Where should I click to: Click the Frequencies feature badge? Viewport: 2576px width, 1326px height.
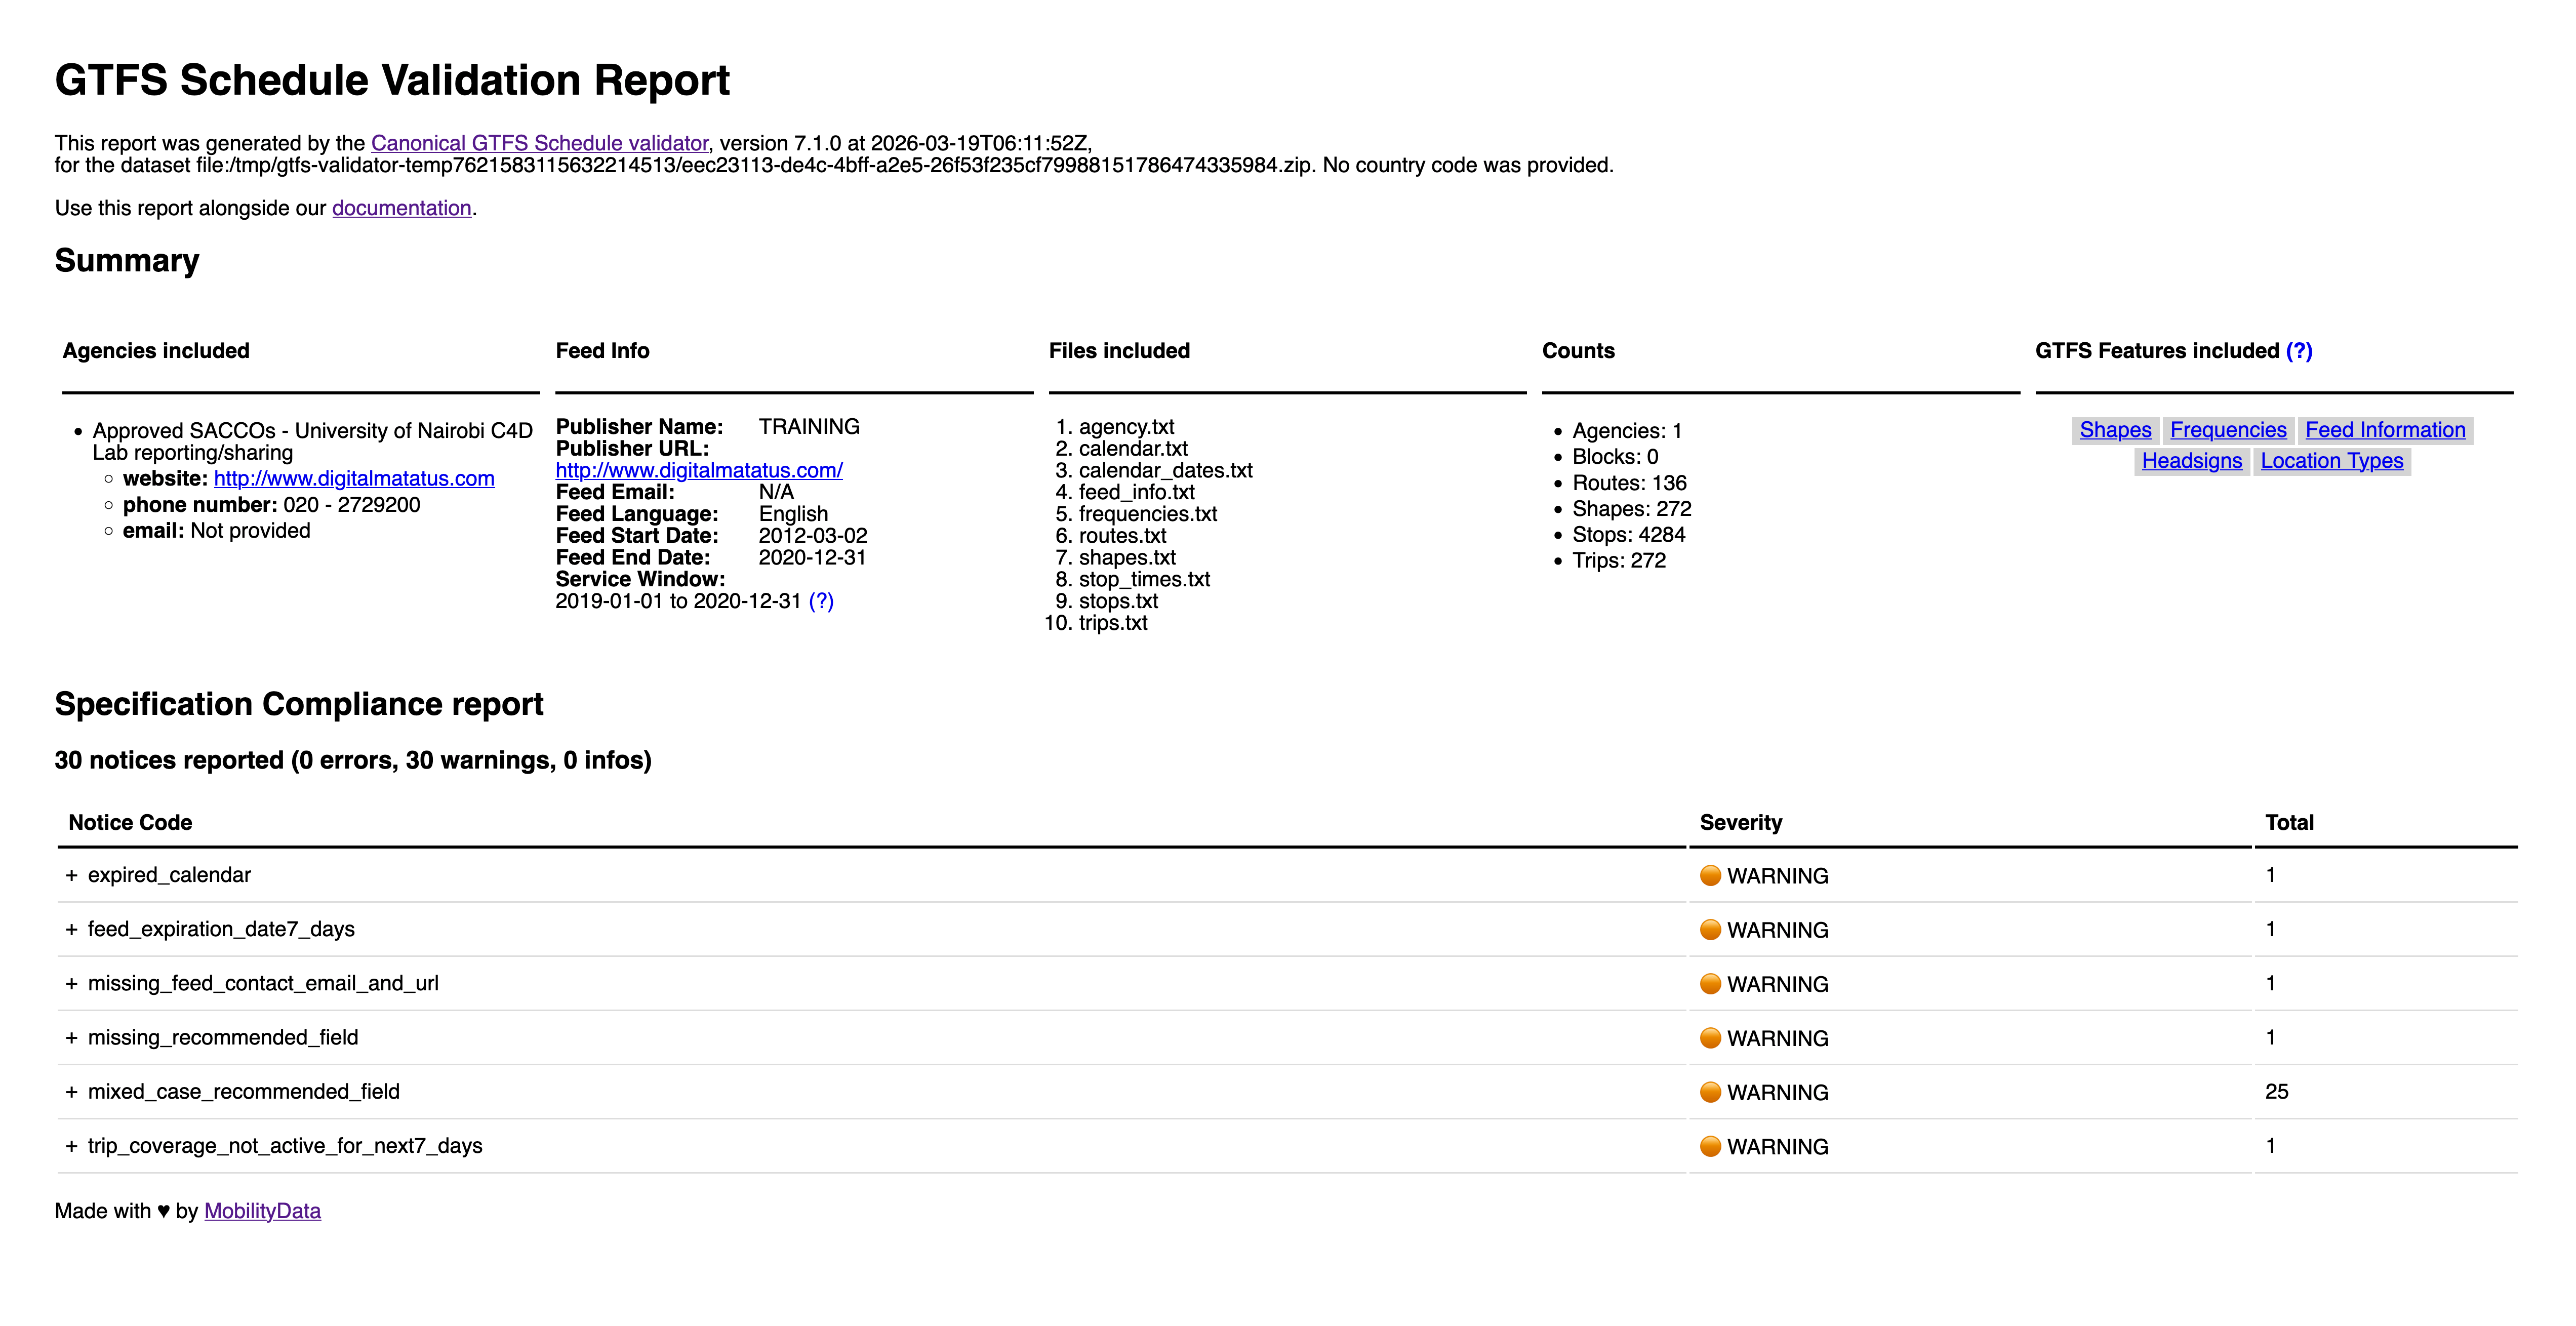point(2228,429)
